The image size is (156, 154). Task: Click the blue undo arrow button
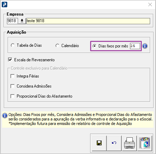pos(114,143)
